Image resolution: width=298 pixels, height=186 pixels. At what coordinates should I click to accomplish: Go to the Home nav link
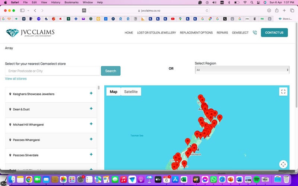pos(129,33)
